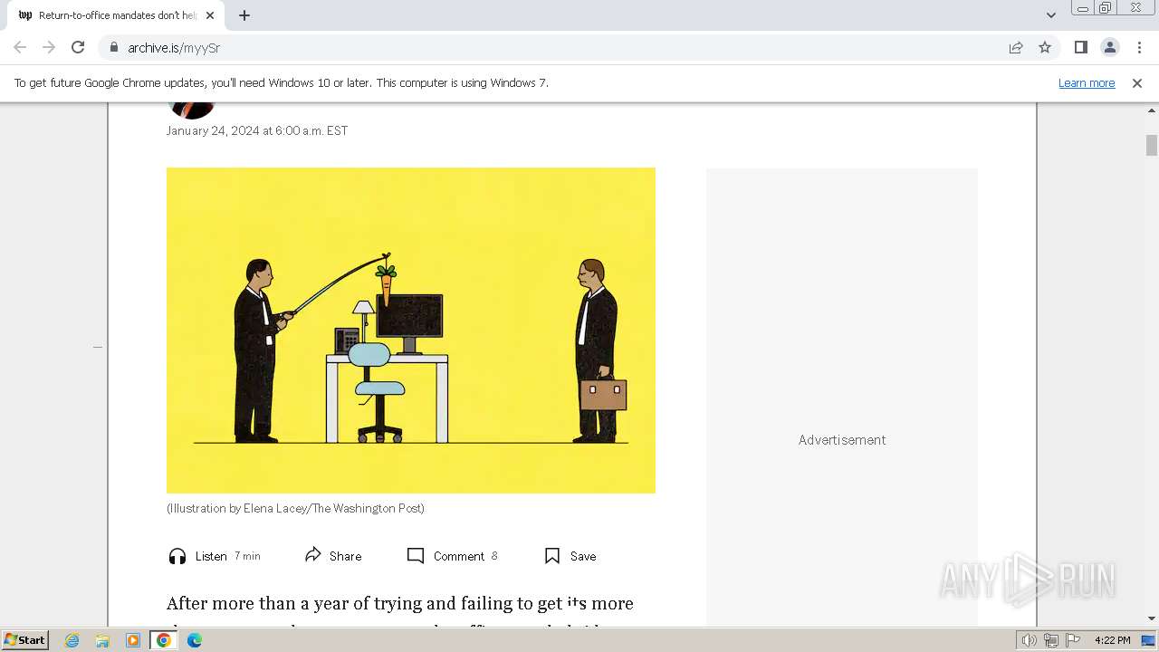Click the 4:22 PM system clock
Screen dimensions: 1159x652
tap(1112, 640)
